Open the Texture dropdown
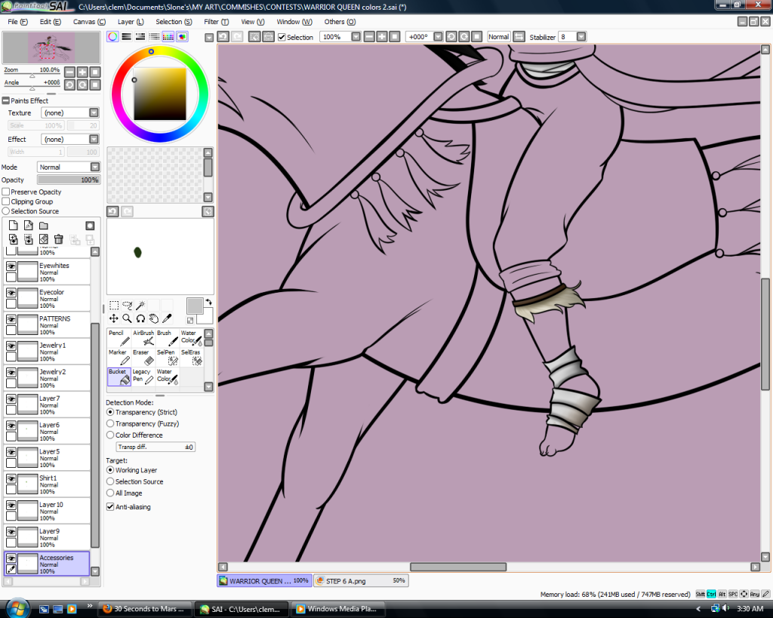The height and width of the screenshot is (618, 773). [x=94, y=113]
